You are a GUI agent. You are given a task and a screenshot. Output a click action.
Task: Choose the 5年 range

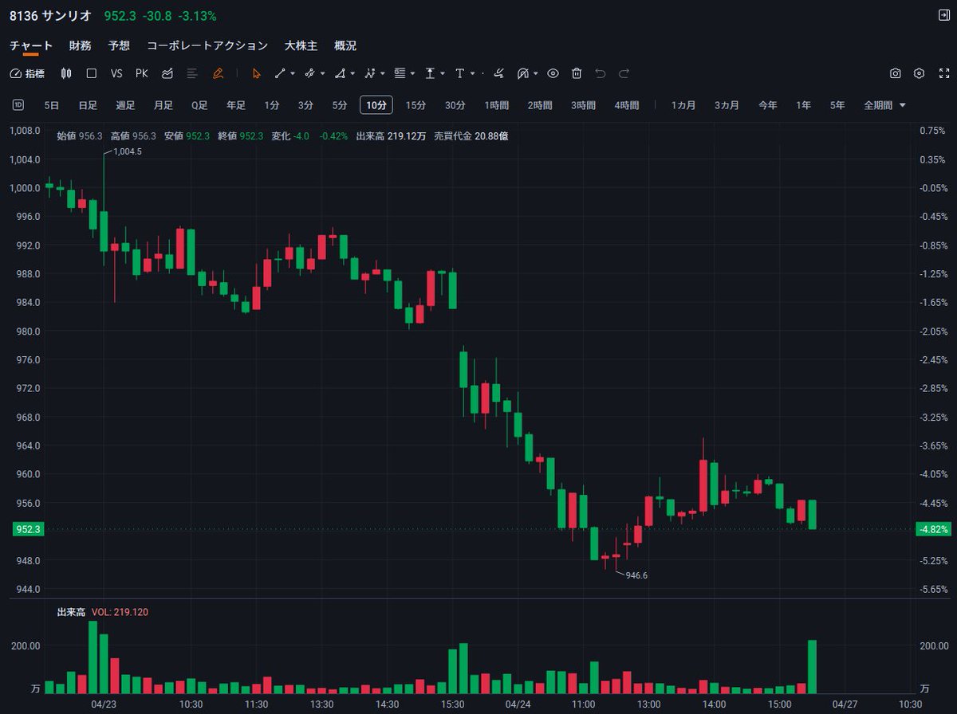pos(837,105)
